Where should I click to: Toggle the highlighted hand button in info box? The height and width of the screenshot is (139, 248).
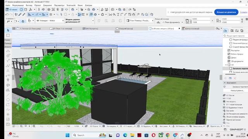coord(23,21)
